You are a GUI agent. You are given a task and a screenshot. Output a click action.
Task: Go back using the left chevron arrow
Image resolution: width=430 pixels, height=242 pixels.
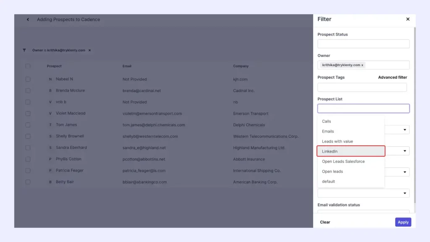(28, 19)
